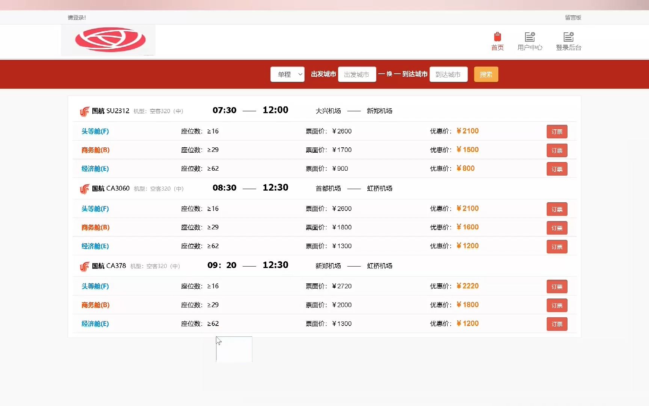The width and height of the screenshot is (649, 406).
Task: Book SU2312 economy ¥800 ticket
Action: coord(557,169)
